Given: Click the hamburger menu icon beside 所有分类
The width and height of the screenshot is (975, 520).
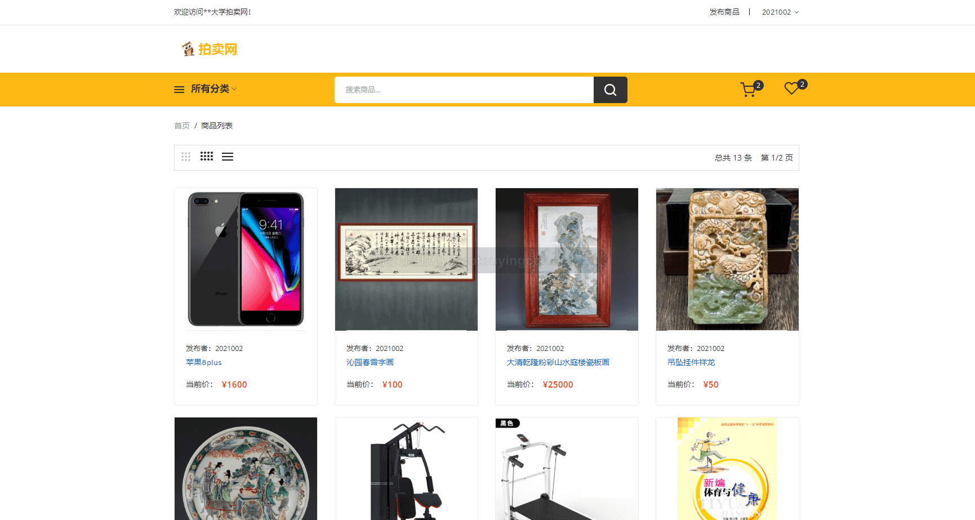Looking at the screenshot, I should click(x=179, y=90).
